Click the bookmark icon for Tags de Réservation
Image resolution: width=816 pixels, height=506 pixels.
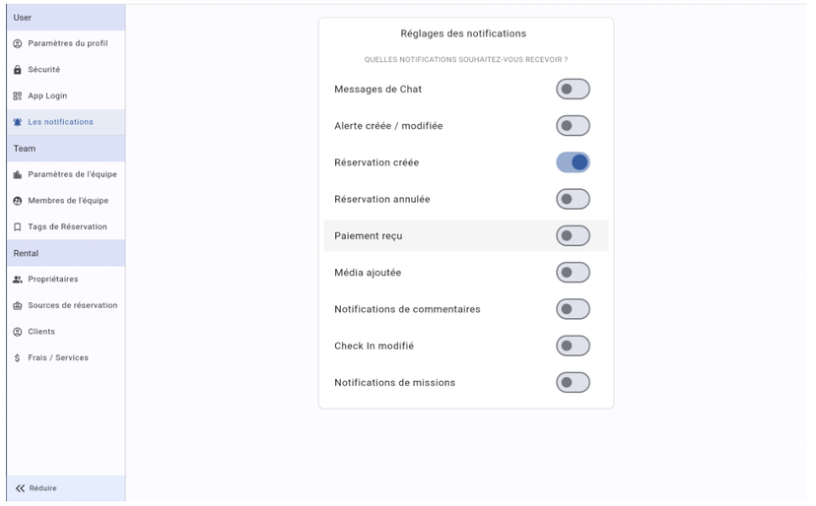(18, 226)
